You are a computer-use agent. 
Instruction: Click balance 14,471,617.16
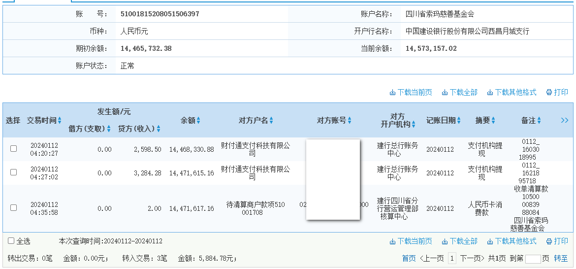click(x=192, y=209)
